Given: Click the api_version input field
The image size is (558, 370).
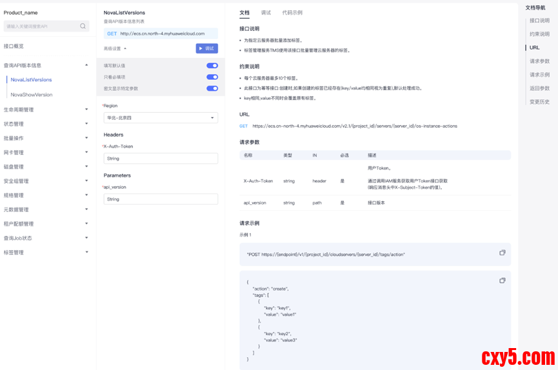Looking at the screenshot, I should pos(161,199).
